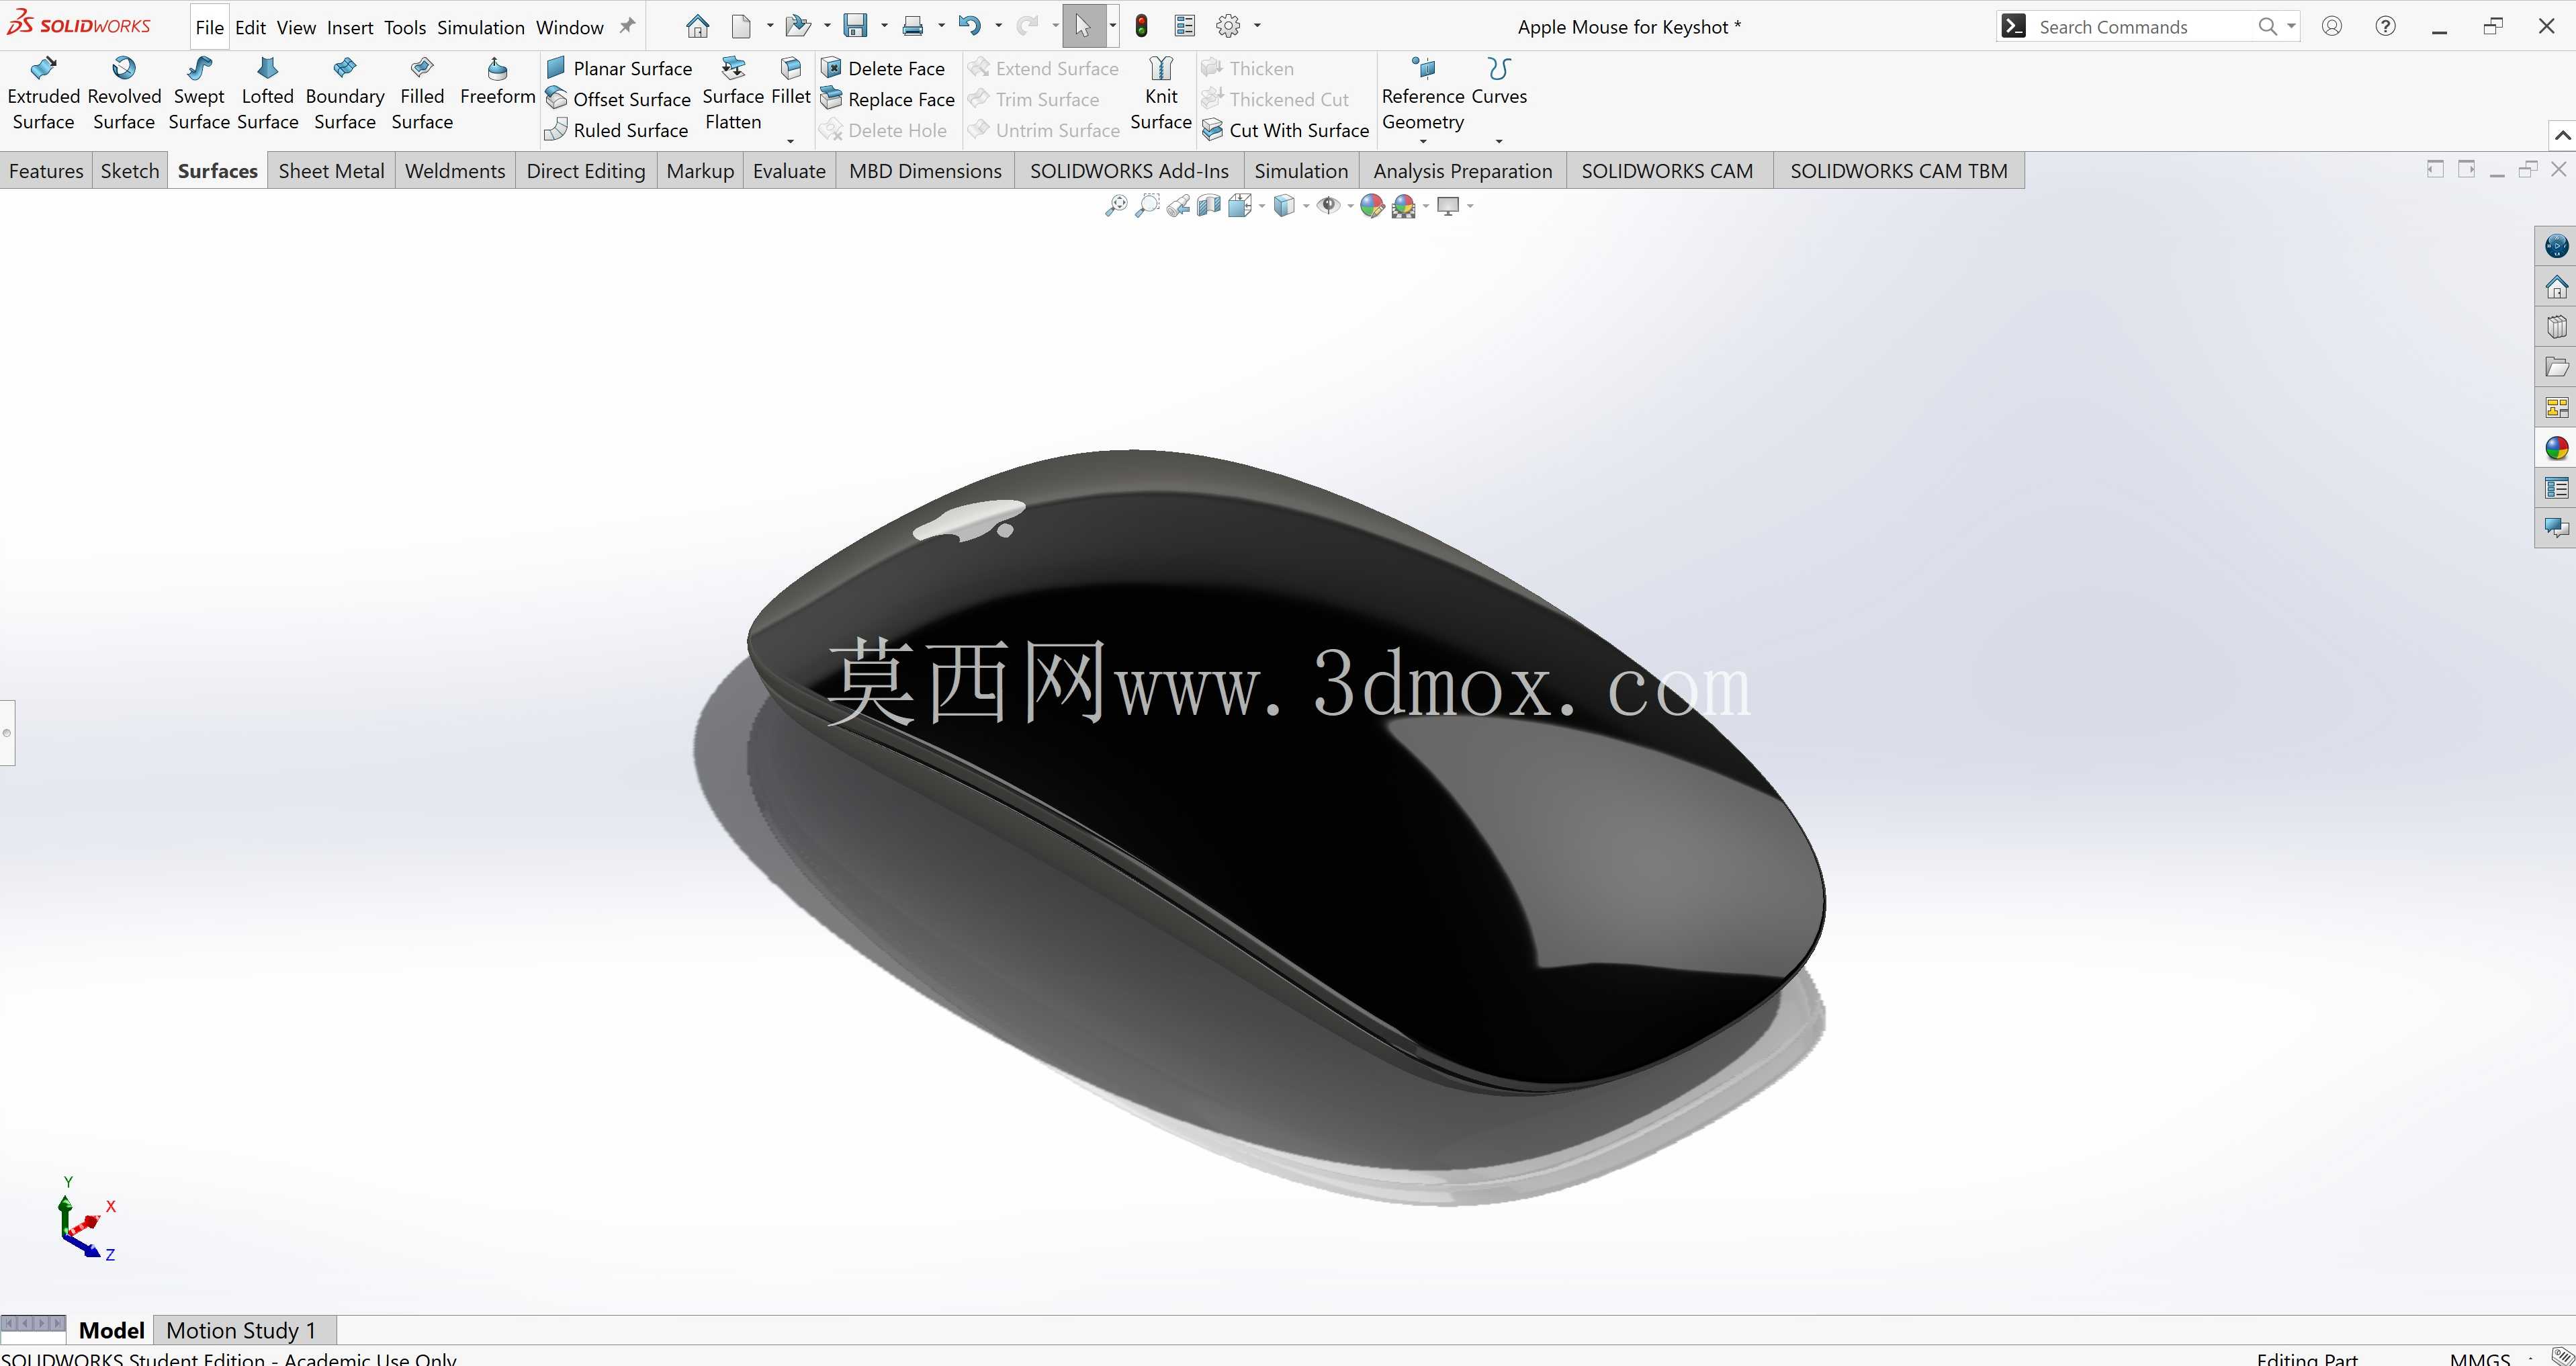2576x1366 pixels.
Task: Open the File Explorer task pane
Action: pos(2556,367)
